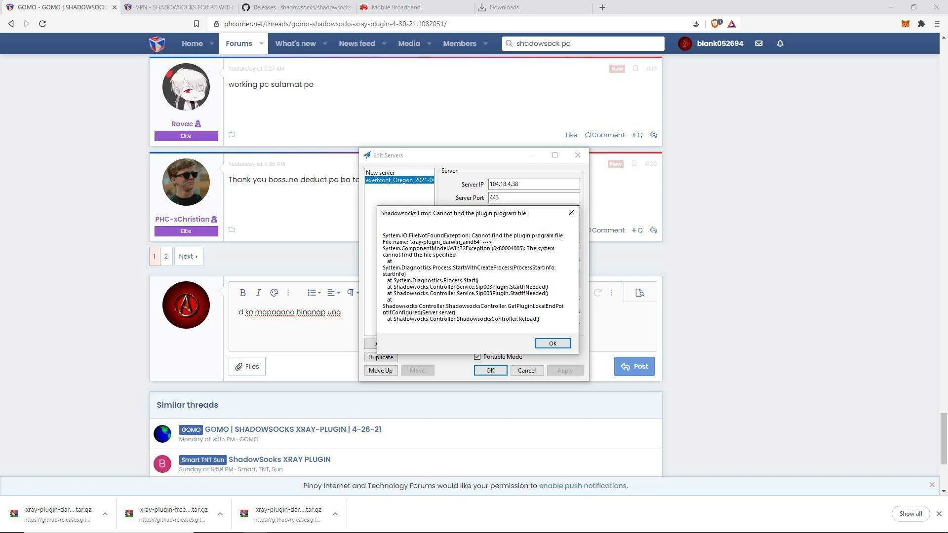Screen dimensions: 948x533
Task: Report PHC-xChristian's post with the flag icon
Action: (x=232, y=230)
